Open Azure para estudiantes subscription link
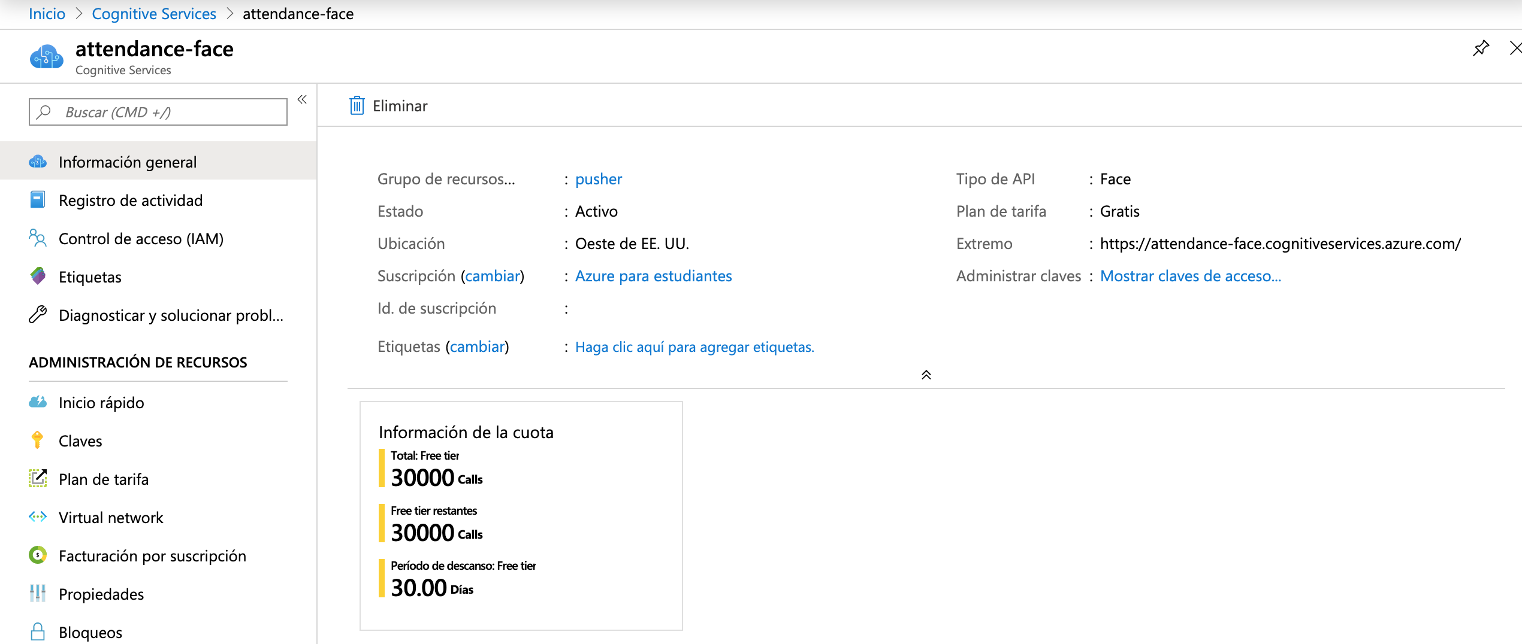Viewport: 1522px width, 644px height. pyautogui.click(x=654, y=276)
